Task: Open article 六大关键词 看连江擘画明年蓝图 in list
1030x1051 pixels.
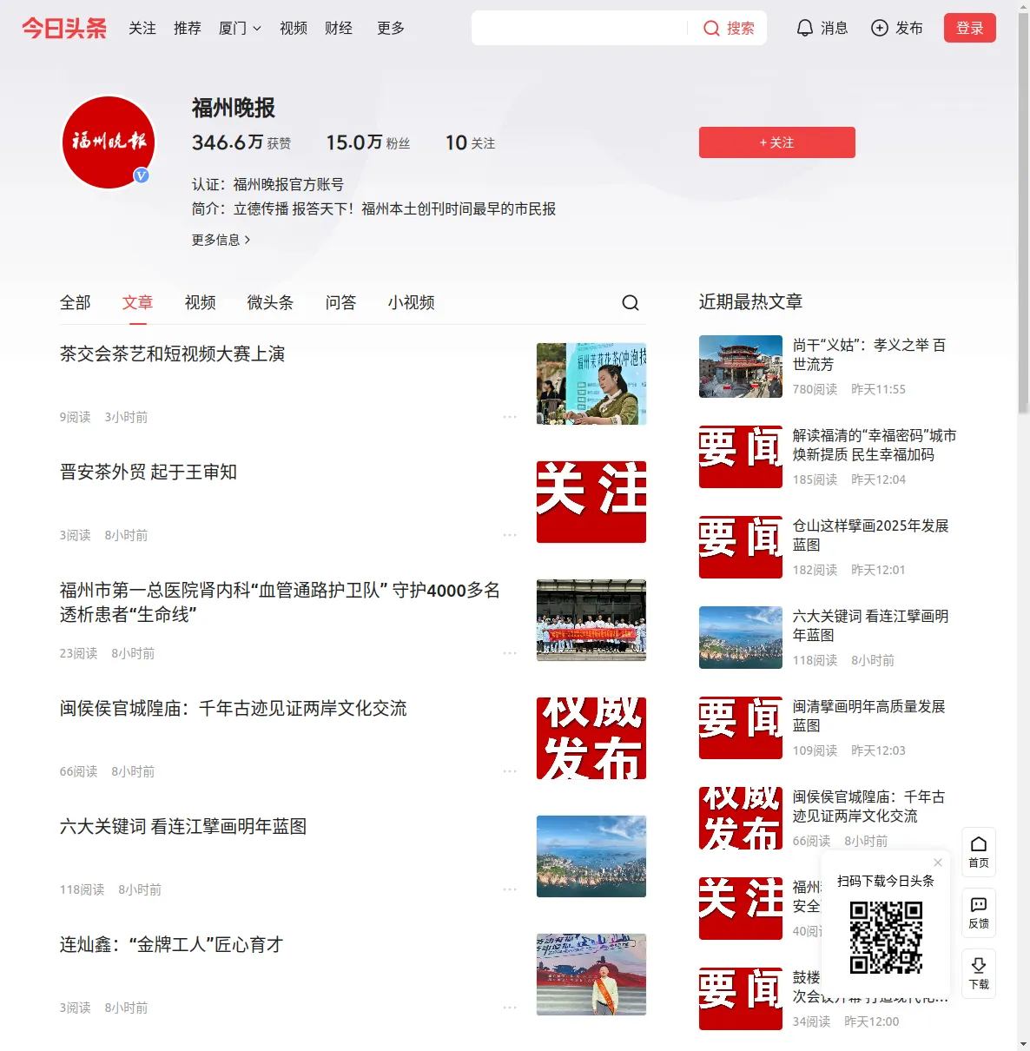Action: (183, 827)
